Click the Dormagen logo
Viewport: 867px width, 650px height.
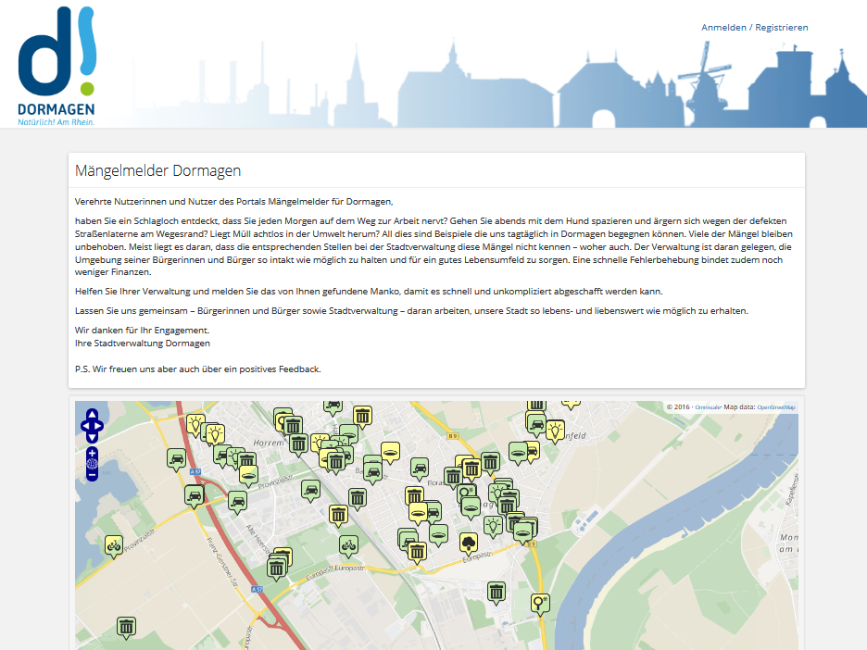(x=57, y=67)
